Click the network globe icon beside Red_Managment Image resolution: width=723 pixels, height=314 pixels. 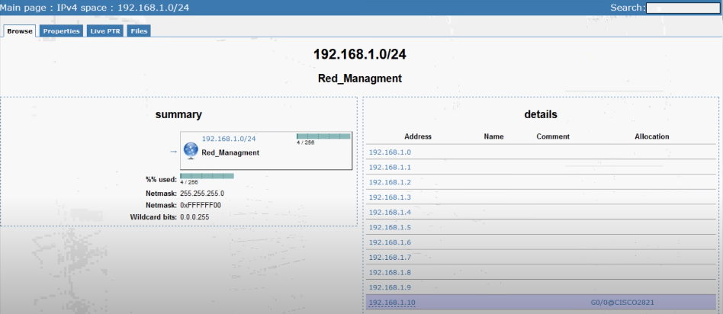point(191,151)
